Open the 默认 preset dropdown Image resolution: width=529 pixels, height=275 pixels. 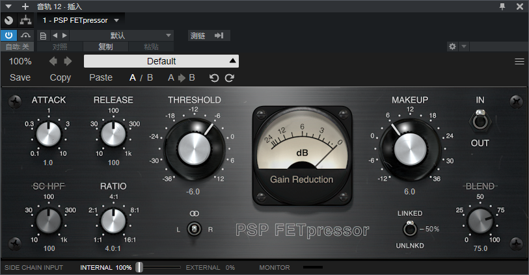pyautogui.click(x=122, y=35)
